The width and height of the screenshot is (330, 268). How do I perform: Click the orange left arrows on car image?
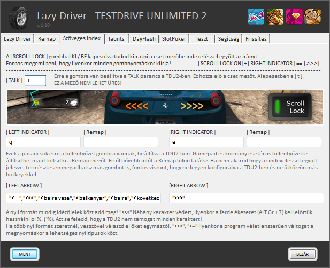pos(137,106)
